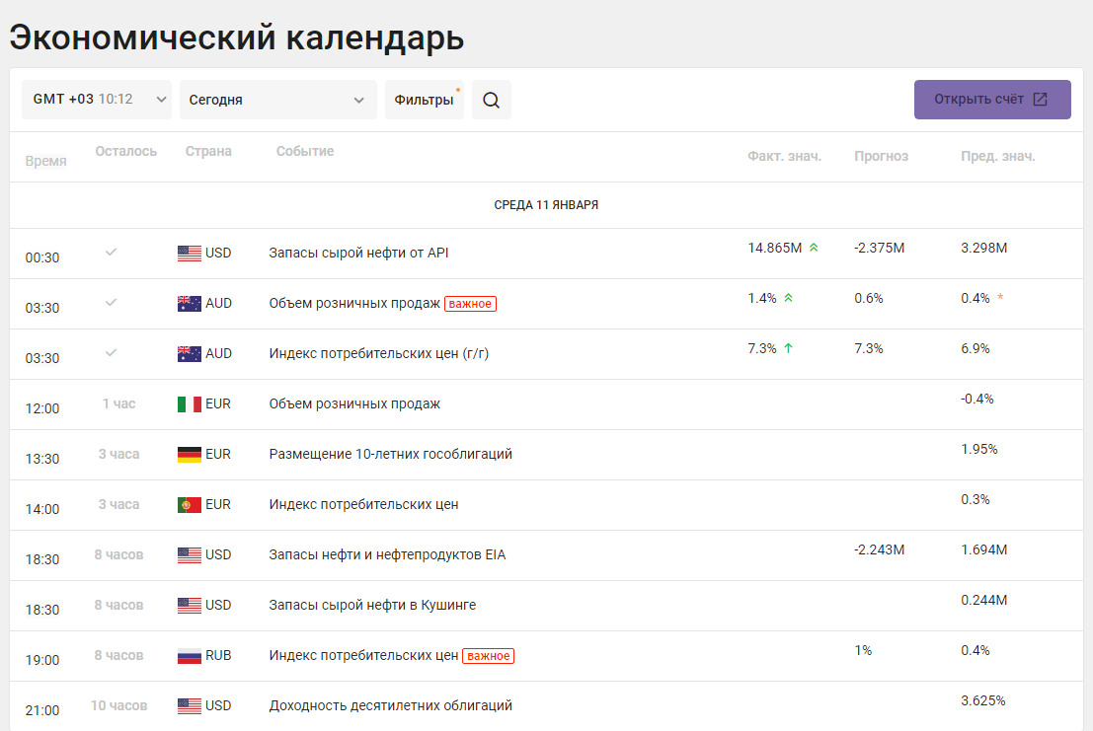Open the AUD Объем розничных продаж event

(354, 304)
